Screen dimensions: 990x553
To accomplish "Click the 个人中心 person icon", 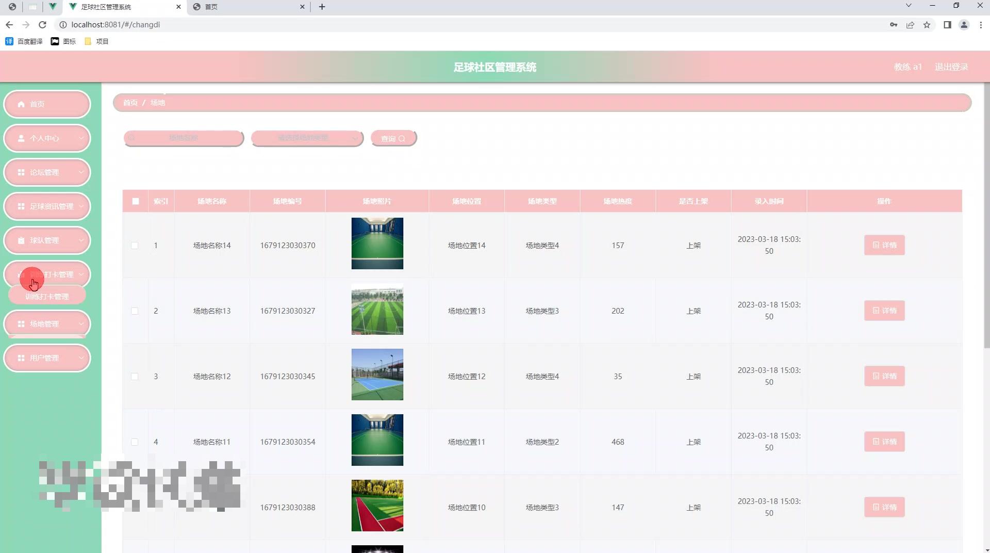I will pos(21,138).
